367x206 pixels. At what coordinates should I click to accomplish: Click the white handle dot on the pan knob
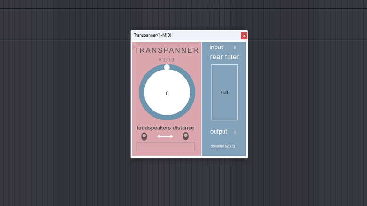(167, 67)
